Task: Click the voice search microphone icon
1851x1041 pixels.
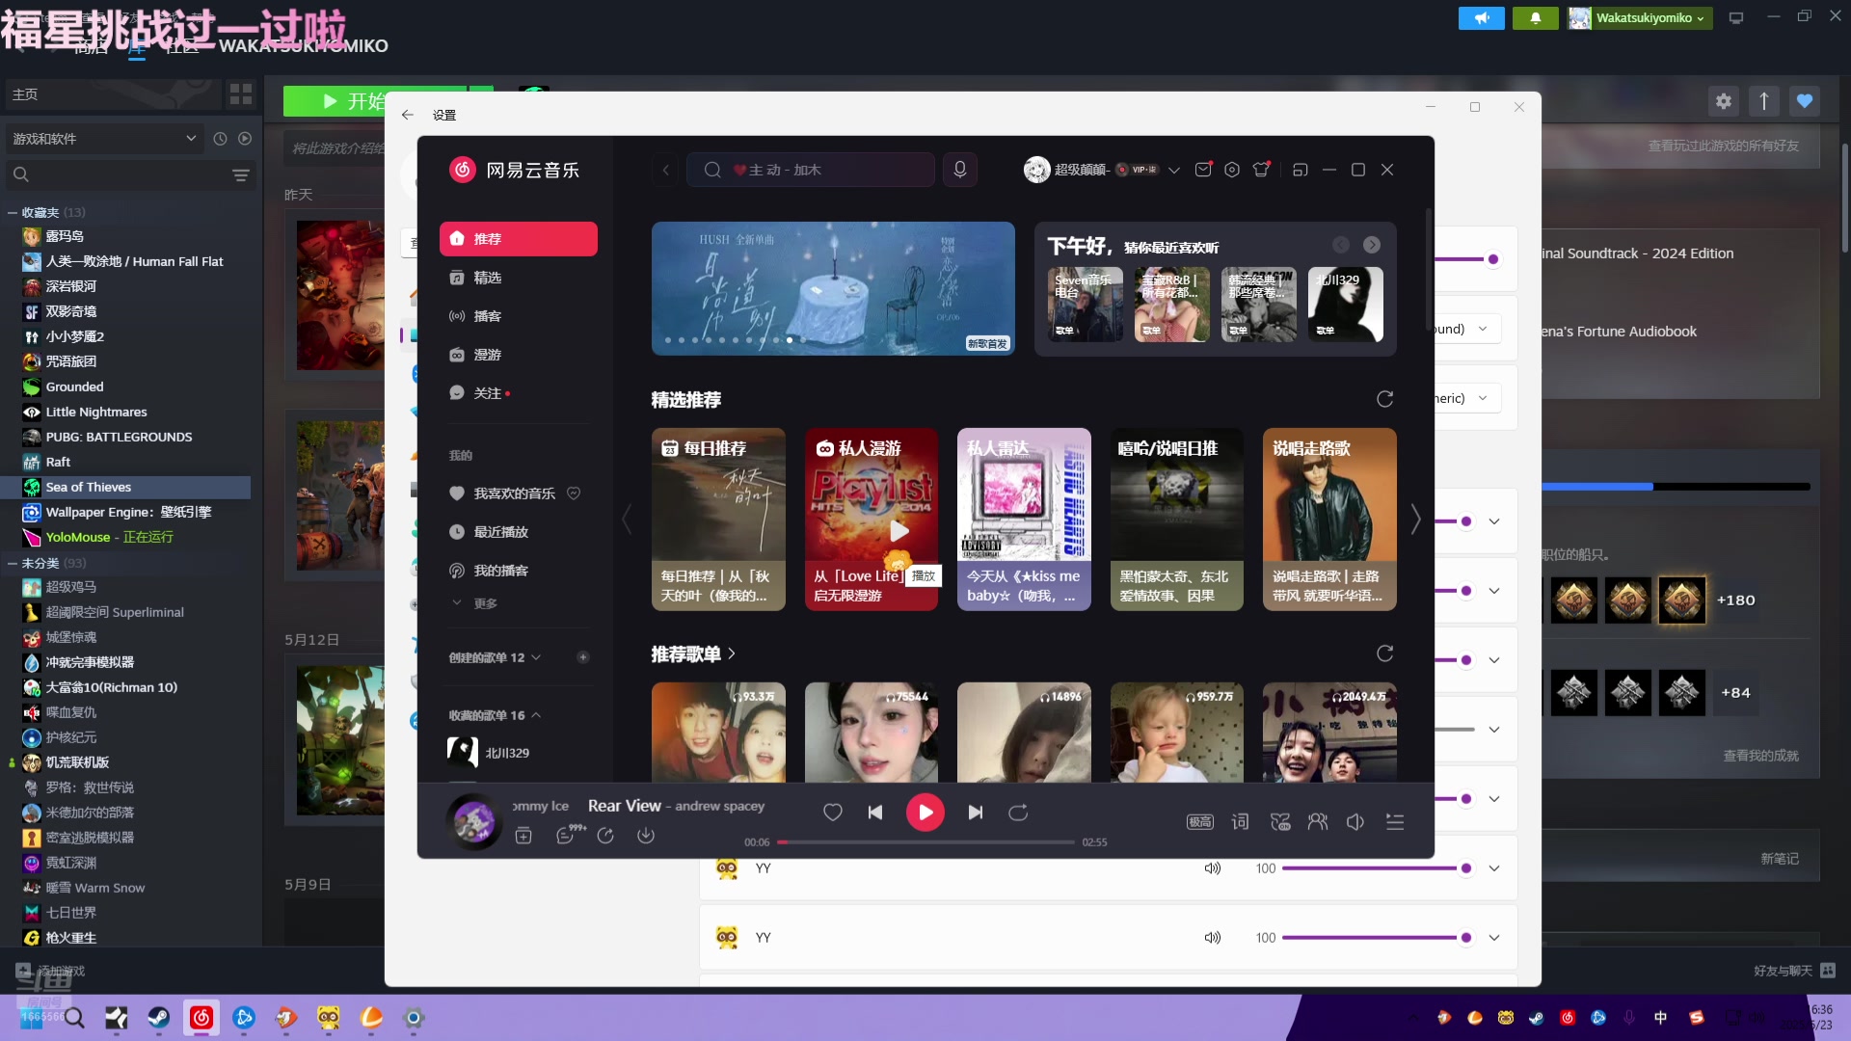Action: click(x=960, y=170)
